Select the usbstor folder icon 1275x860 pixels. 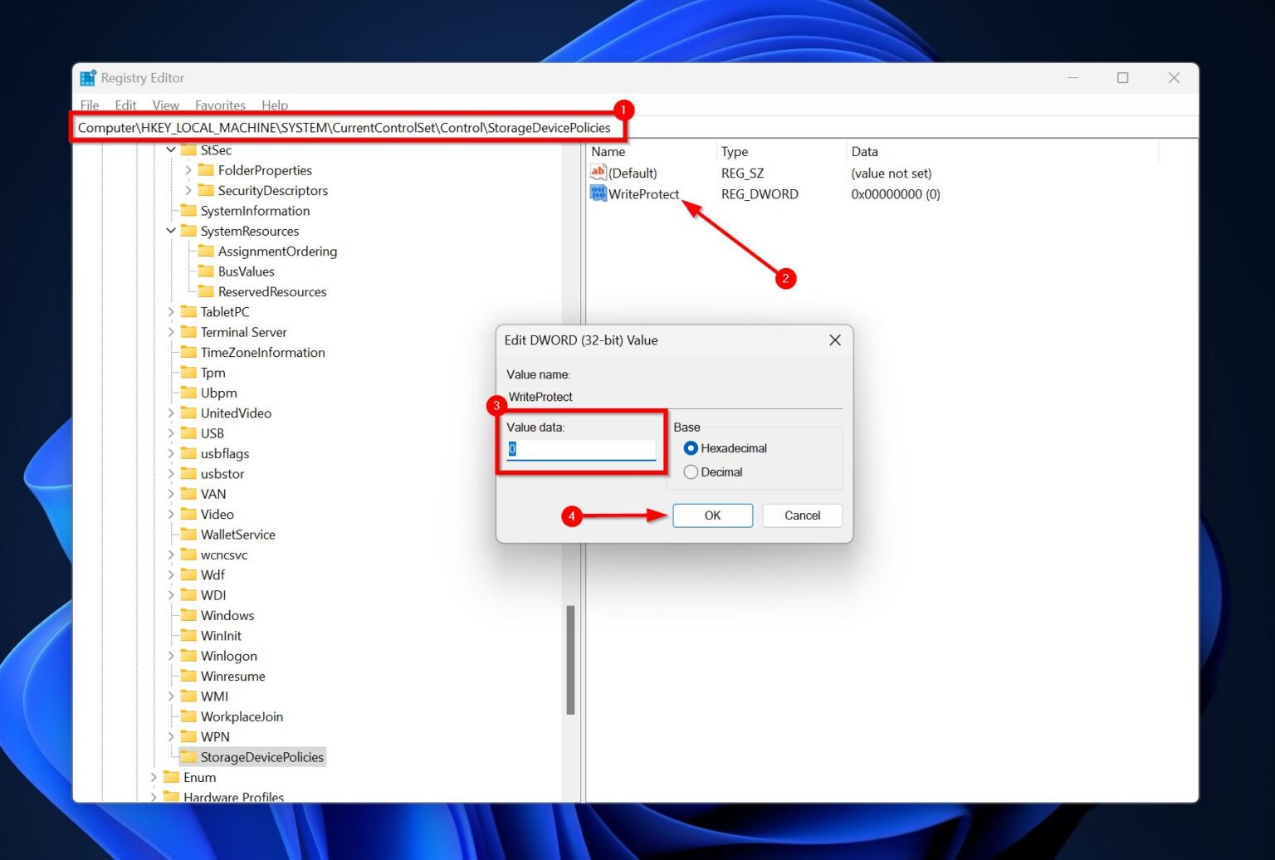[x=188, y=473]
